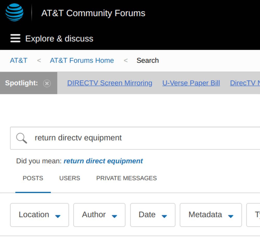Switch to the PRIVATE MESSAGES tab
Viewport: 260px width, 243px height.
[126, 178]
